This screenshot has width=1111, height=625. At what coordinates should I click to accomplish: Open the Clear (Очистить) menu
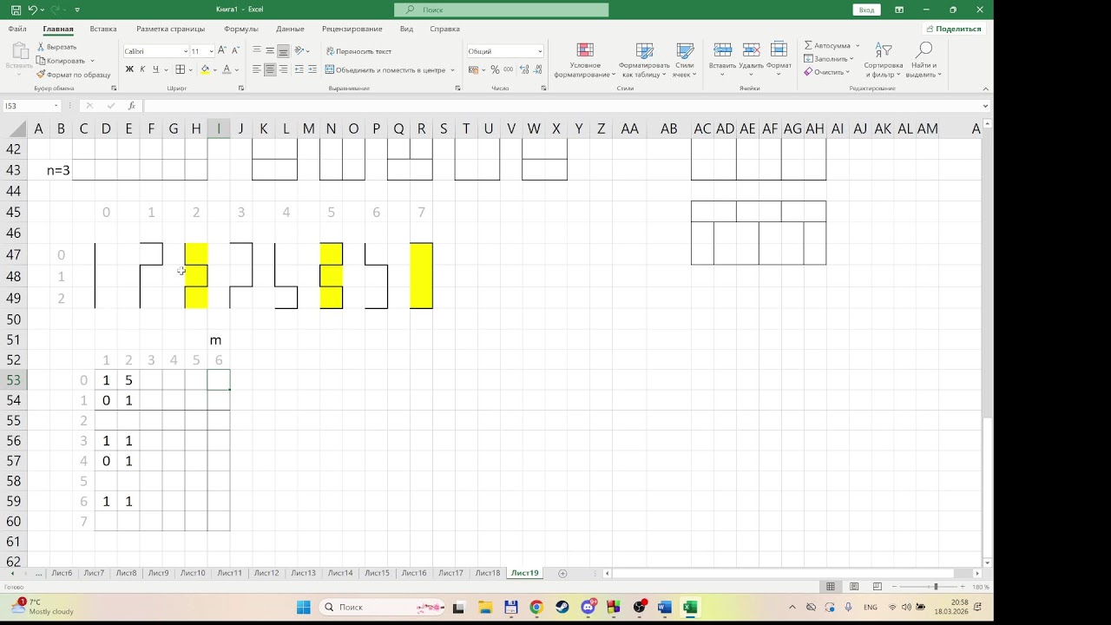(x=827, y=72)
